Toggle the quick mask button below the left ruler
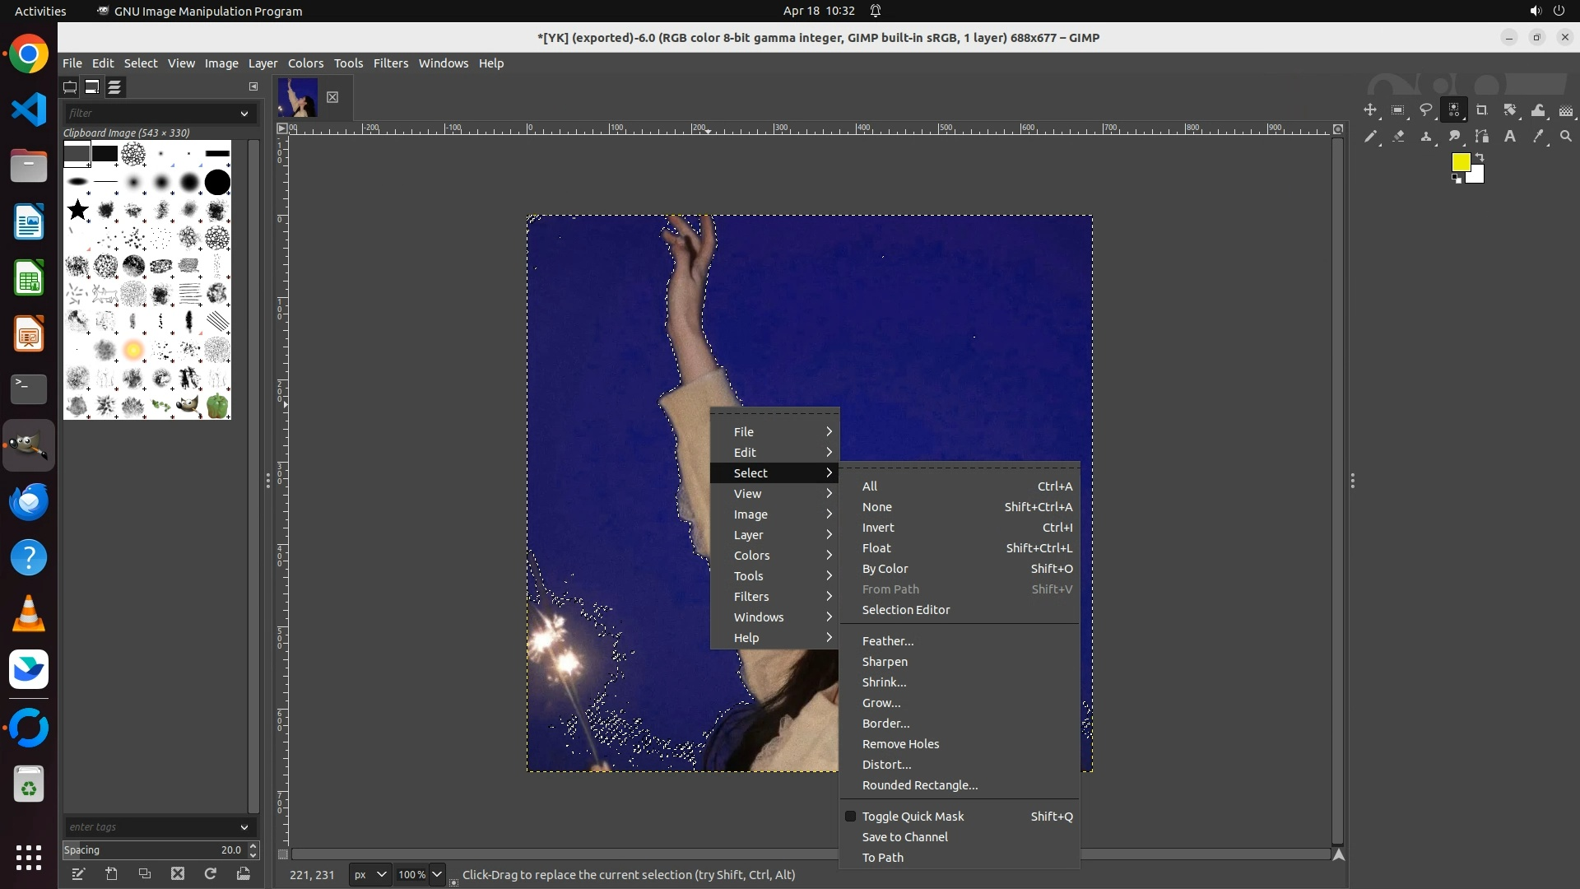This screenshot has height=889, width=1580. [283, 854]
